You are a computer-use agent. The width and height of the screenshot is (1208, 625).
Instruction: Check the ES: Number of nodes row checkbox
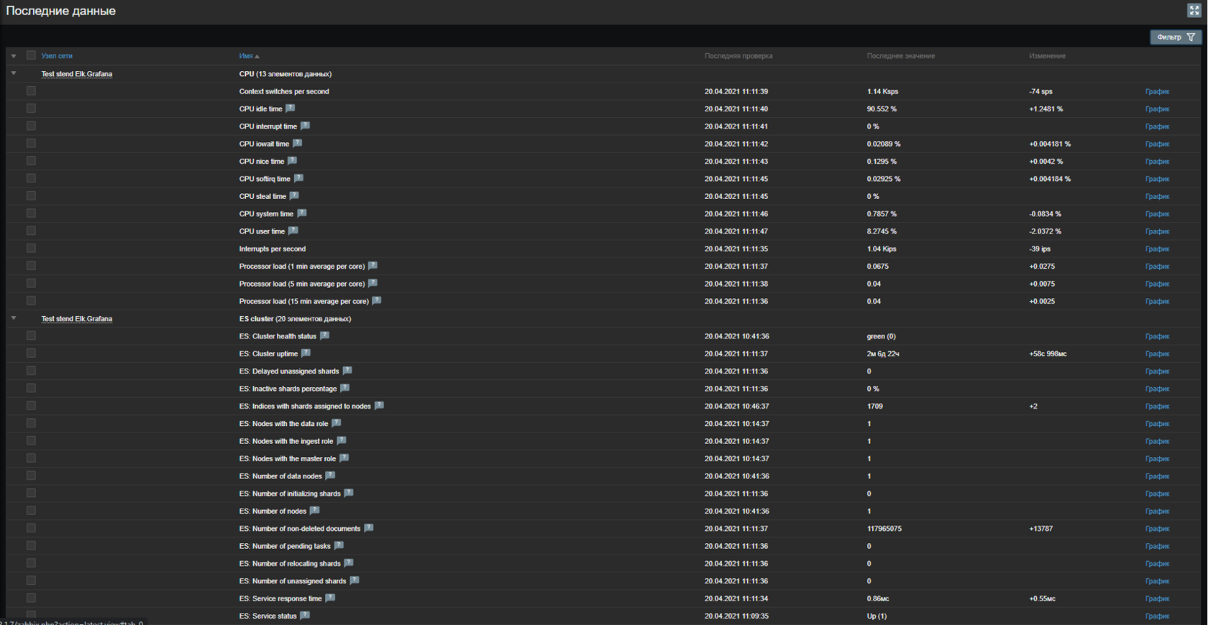coord(31,511)
